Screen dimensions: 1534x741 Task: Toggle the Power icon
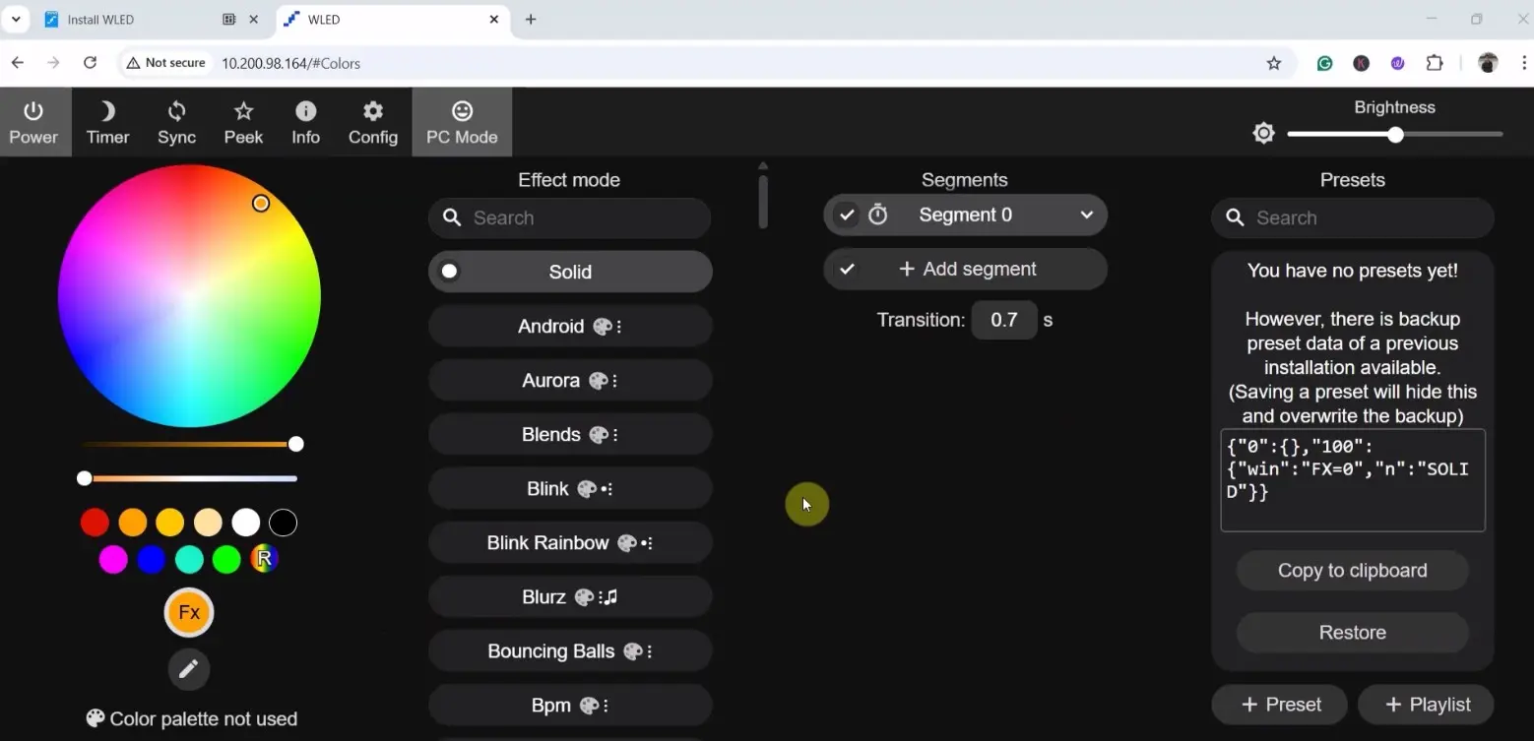click(32, 121)
